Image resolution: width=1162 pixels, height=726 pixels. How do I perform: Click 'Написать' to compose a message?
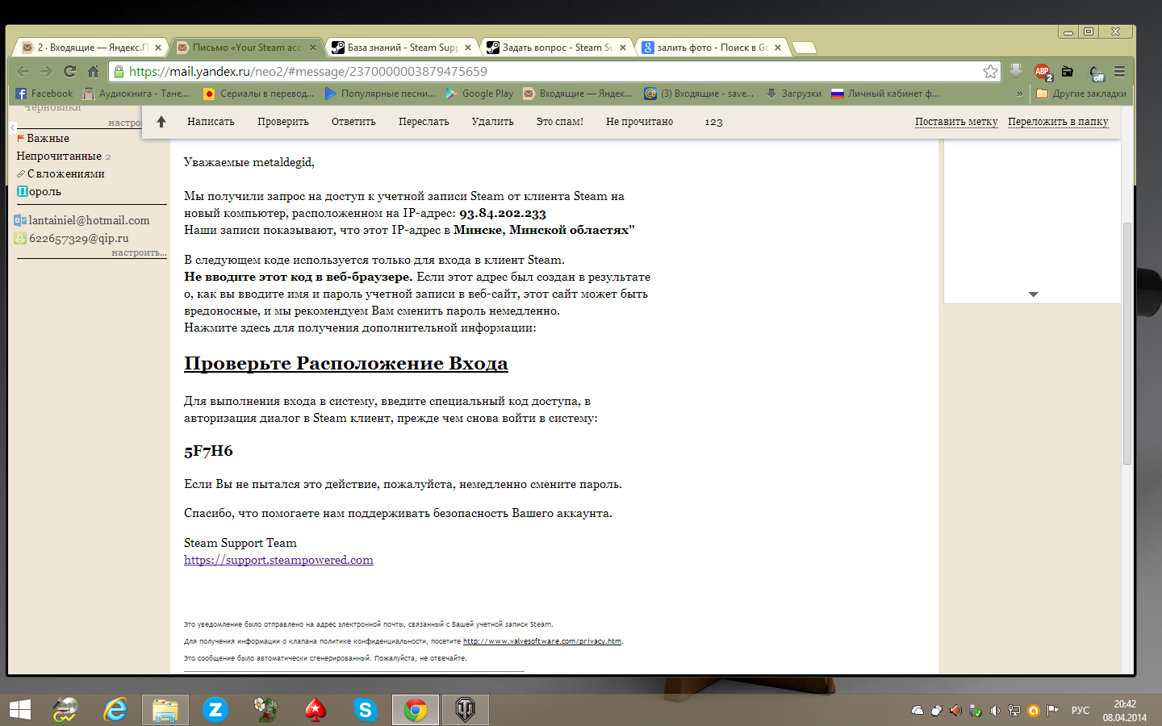point(211,122)
